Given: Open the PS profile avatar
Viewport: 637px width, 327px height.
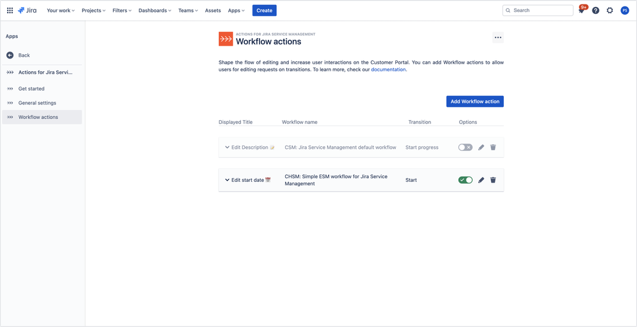Looking at the screenshot, I should pos(625,11).
